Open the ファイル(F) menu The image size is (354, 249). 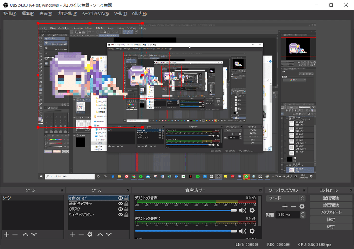click(x=9, y=14)
